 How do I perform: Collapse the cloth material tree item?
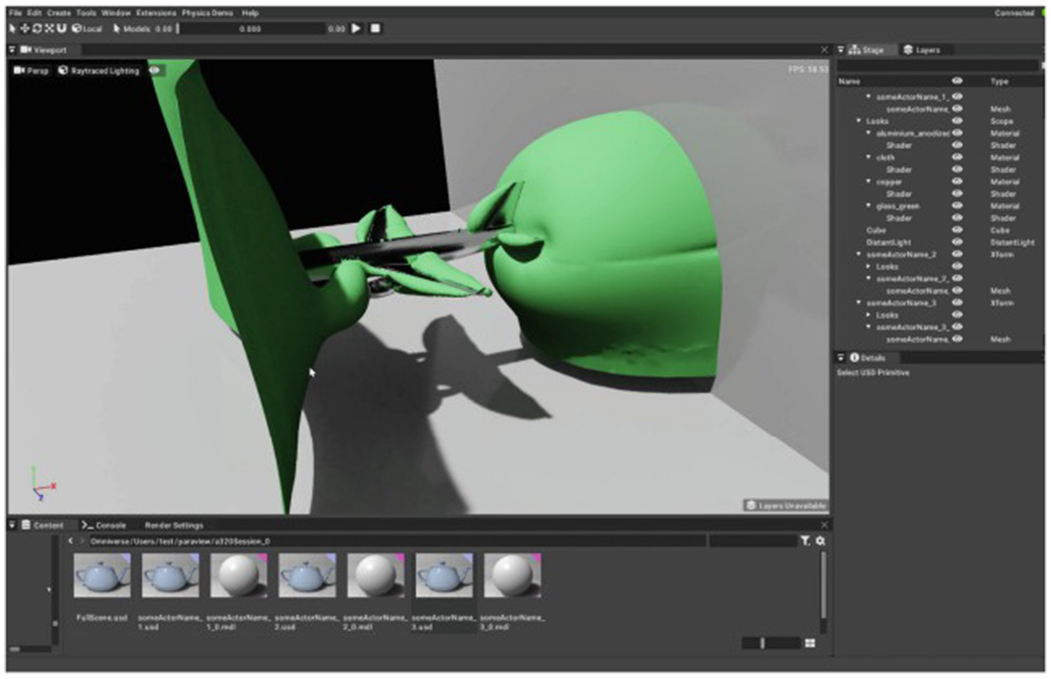pos(868,157)
